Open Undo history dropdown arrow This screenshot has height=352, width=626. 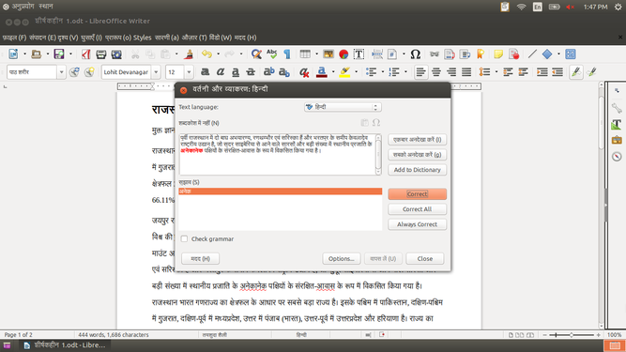[218, 54]
